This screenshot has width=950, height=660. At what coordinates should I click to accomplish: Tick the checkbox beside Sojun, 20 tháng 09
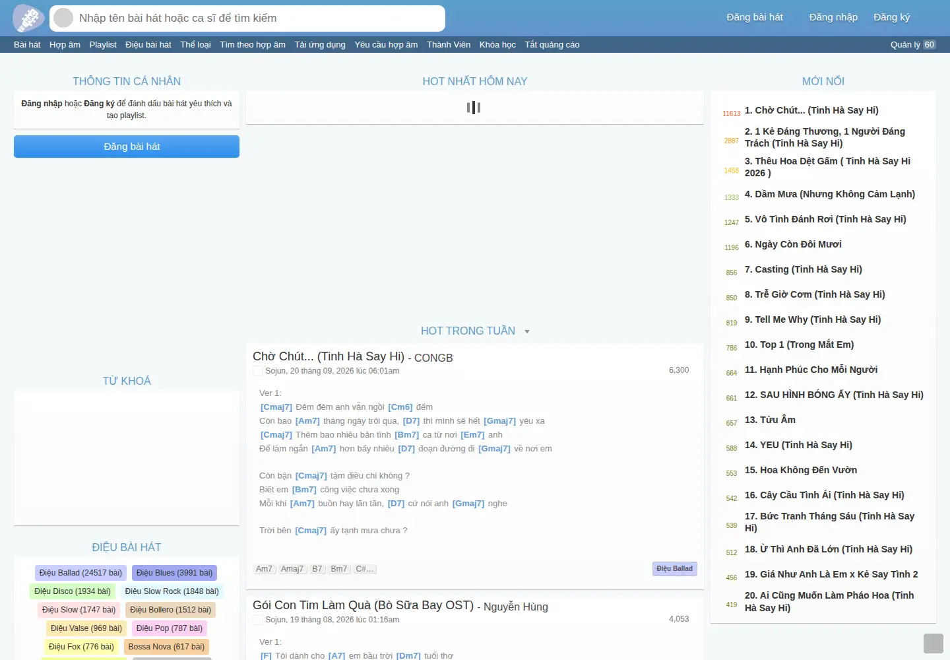(258, 371)
